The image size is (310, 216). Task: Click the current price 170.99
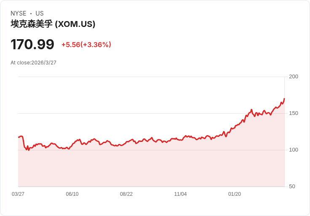pos(32,44)
